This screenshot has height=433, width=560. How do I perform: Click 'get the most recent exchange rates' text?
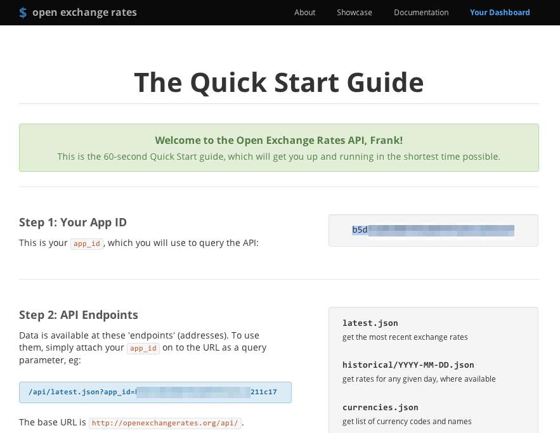[405, 337]
